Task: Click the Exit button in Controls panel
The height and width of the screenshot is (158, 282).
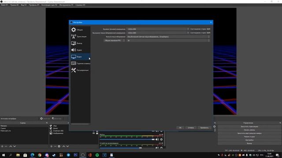Action: click(x=249, y=144)
